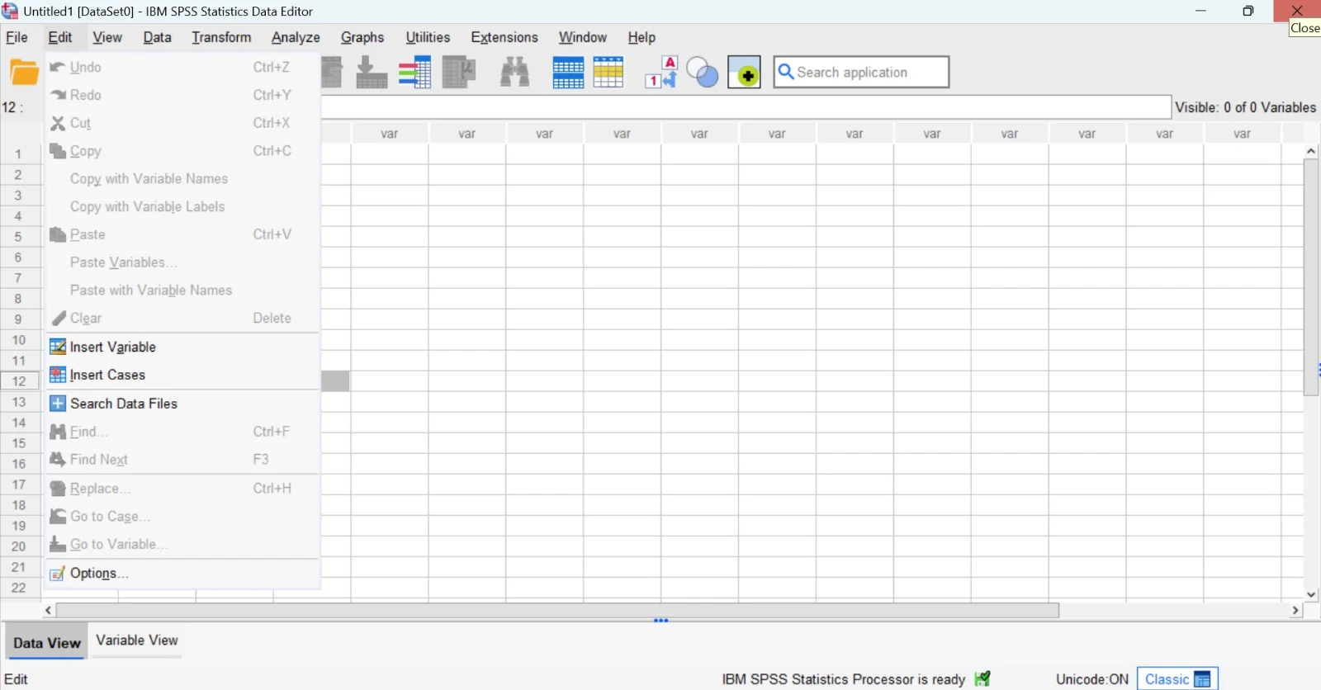The image size is (1321, 690).
Task: Select the Data View tab
Action: click(x=47, y=643)
